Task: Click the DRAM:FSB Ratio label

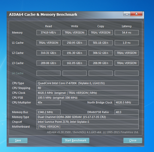Action: [98, 112]
